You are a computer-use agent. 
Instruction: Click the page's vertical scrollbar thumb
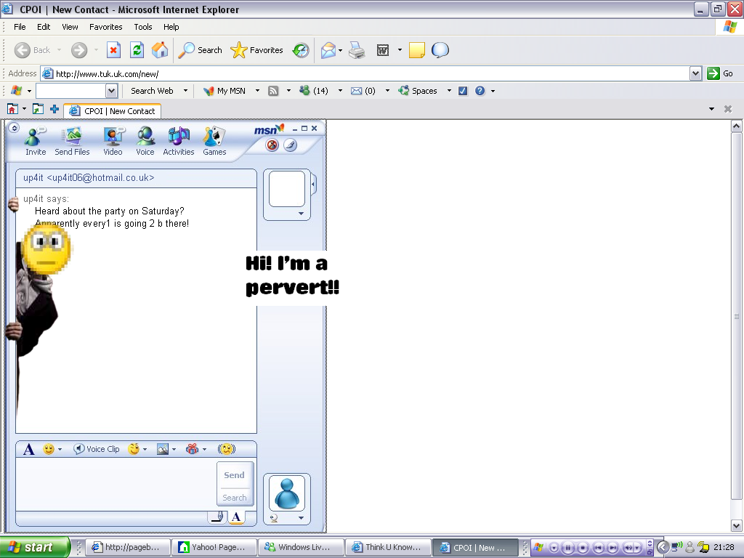pyautogui.click(x=737, y=316)
